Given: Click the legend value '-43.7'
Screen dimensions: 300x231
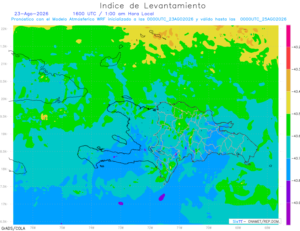Looking at the screenshot, I should (x=296, y=158).
